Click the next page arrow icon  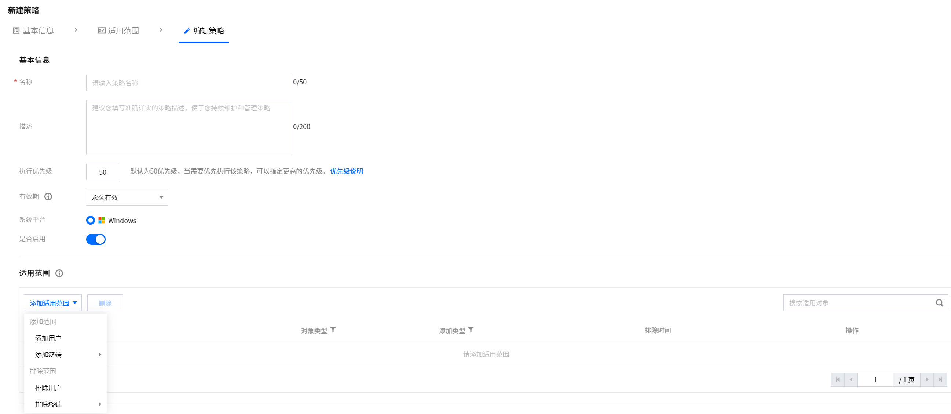point(927,379)
